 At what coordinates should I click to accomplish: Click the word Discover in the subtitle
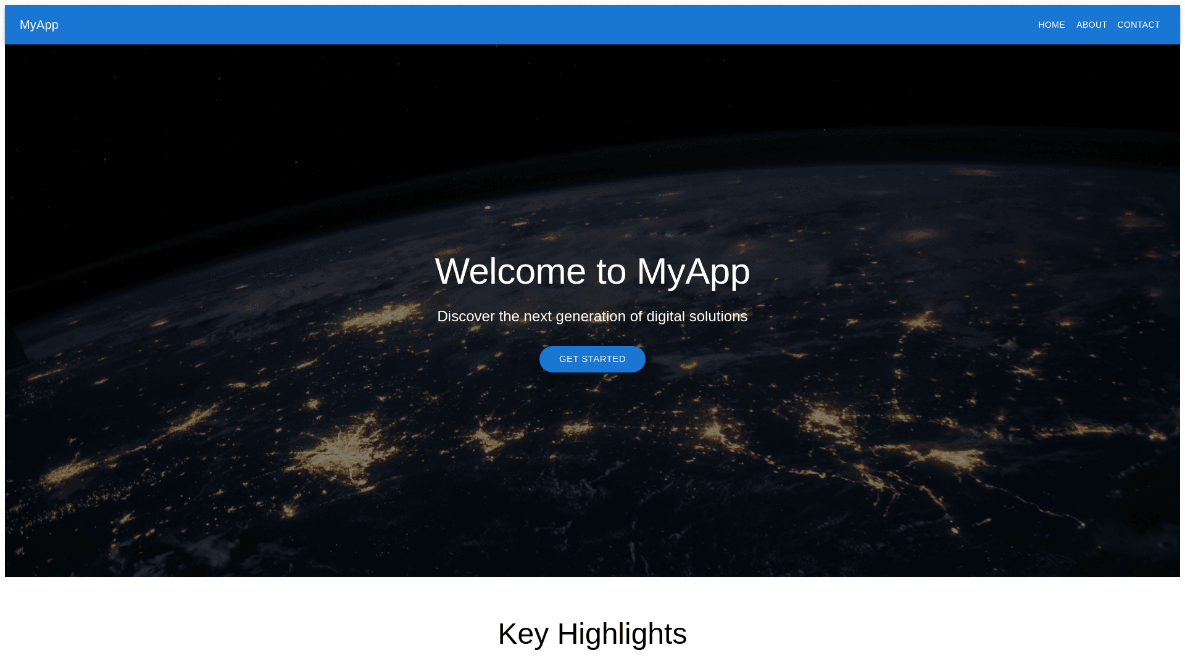[465, 316]
